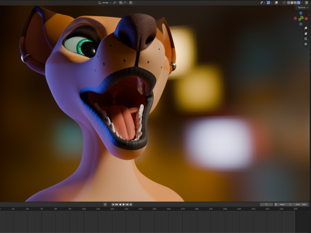Switch to solid viewport shading
This screenshot has height=233, width=311.
[x=292, y=3]
